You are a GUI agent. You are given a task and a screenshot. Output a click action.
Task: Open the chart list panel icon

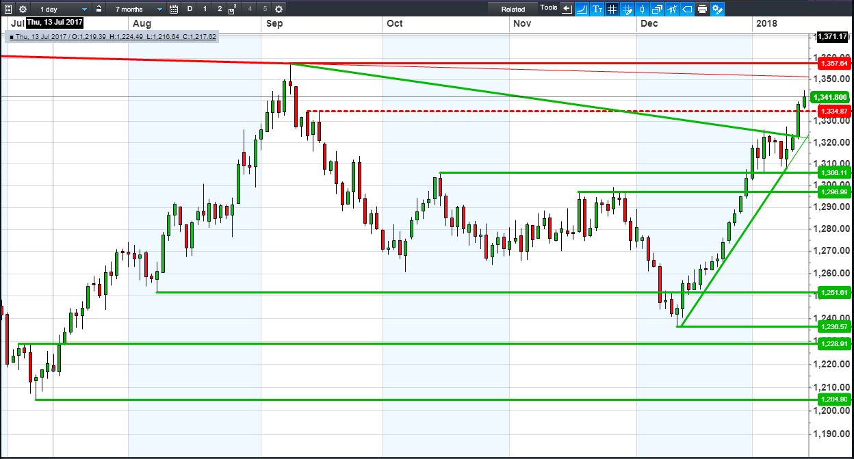(8, 10)
